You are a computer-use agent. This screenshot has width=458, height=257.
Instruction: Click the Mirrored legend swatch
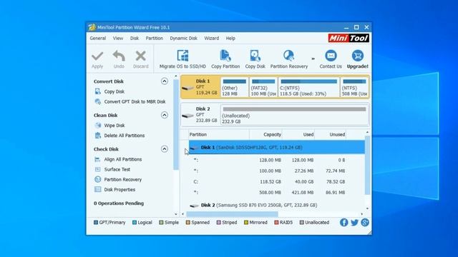tap(246, 222)
